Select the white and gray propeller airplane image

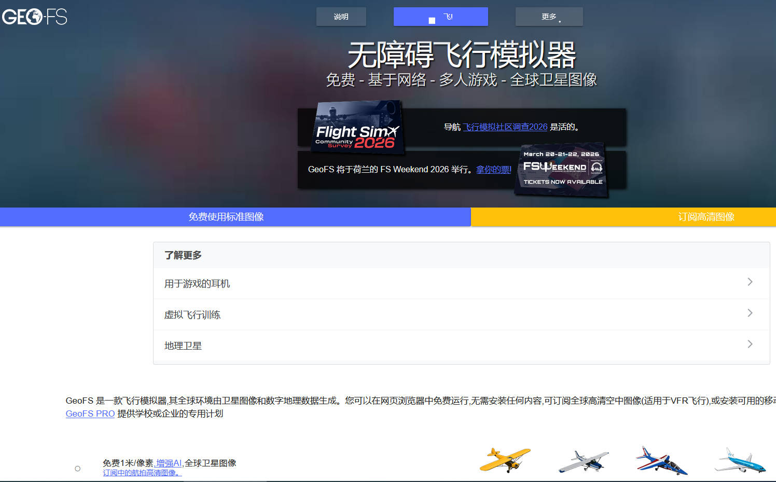coord(583,461)
